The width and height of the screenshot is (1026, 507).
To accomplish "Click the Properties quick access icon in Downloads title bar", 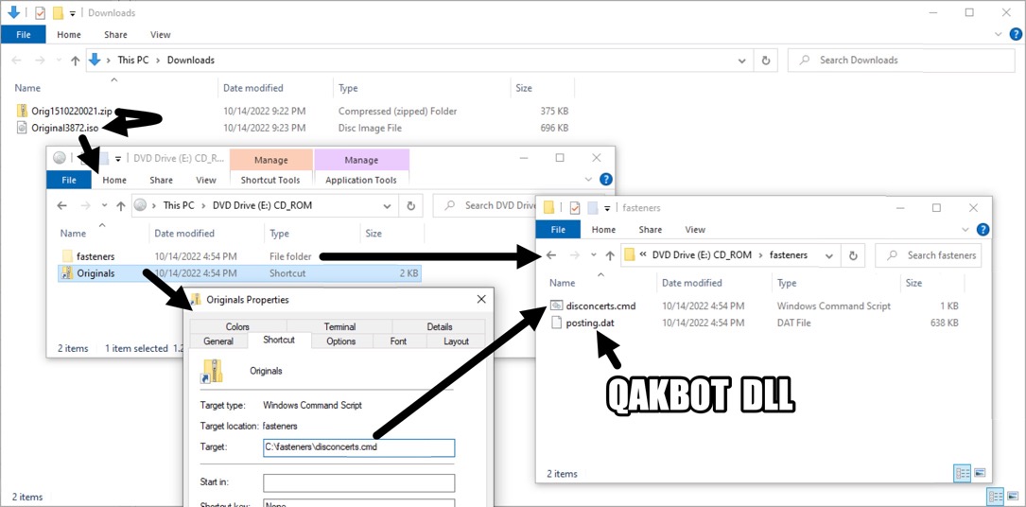I will point(40,12).
